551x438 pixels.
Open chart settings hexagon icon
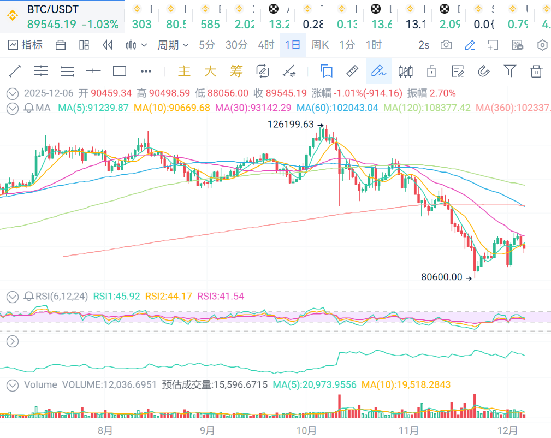[542, 45]
